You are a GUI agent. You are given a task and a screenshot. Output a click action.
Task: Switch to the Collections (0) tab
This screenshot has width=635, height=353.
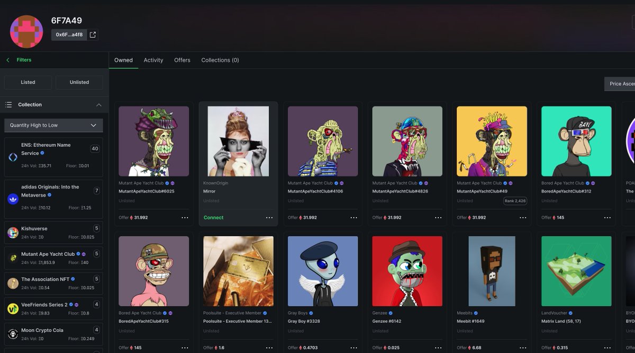(x=220, y=60)
